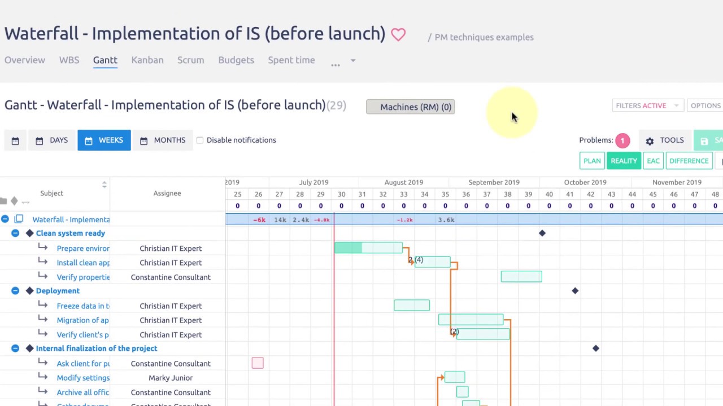
Task: Open PM techniques examples parent link
Action: (484, 37)
